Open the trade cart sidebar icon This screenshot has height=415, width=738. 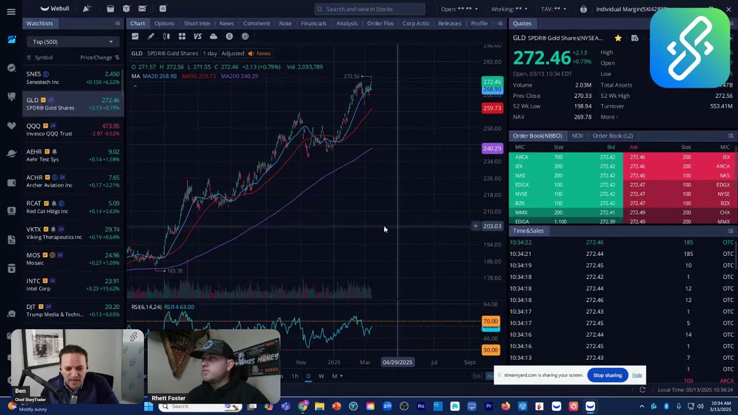coord(12,96)
